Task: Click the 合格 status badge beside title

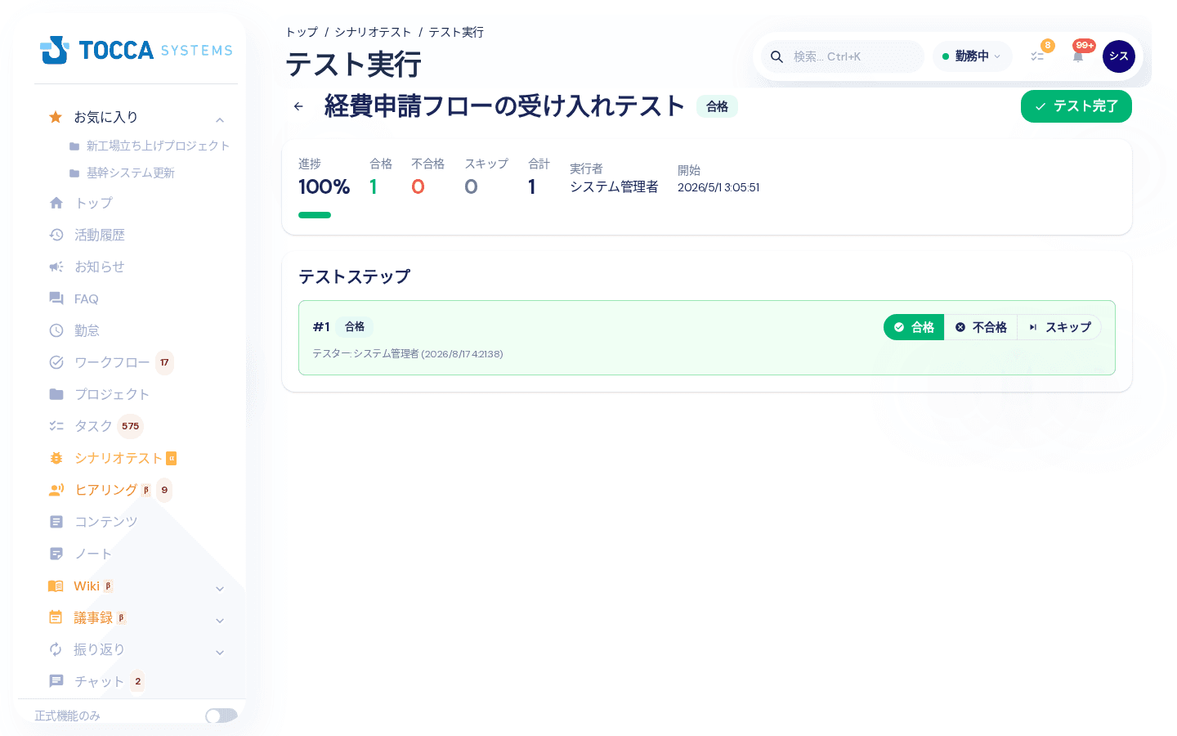Action: (x=717, y=106)
